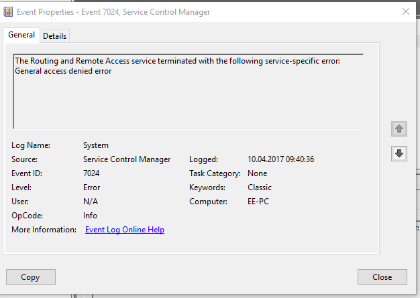The height and width of the screenshot is (298, 420).
Task: Click the Level value "Error"
Action: tap(92, 188)
